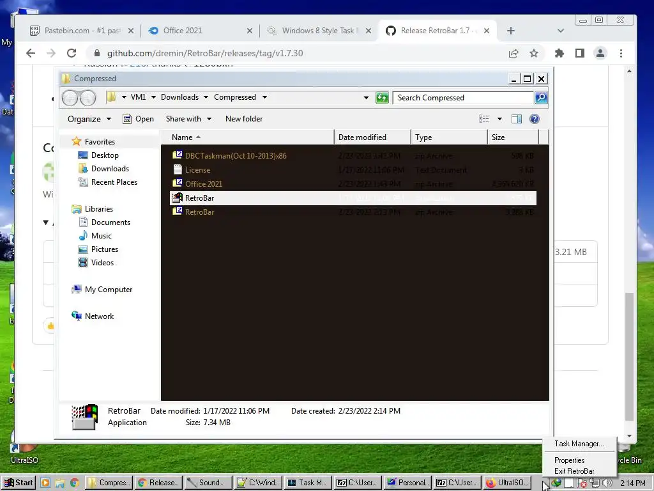Switch to the Office 2021 browser tab
This screenshot has height=491, width=654.
[x=200, y=31]
